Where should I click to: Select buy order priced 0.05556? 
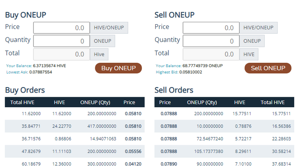(75, 151)
